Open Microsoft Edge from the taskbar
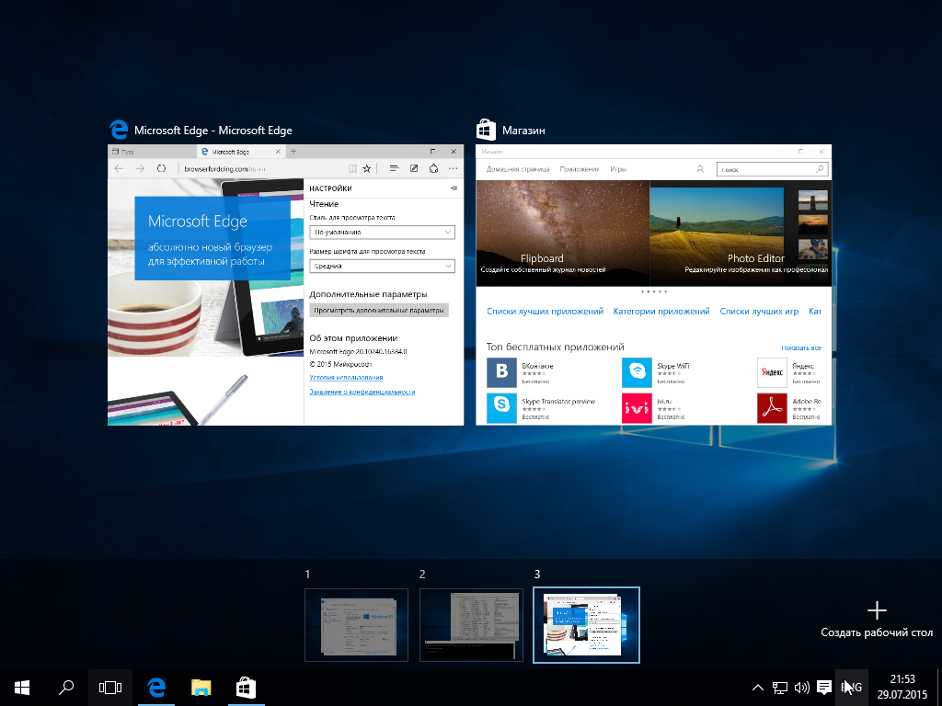This screenshot has width=942, height=706. [x=156, y=688]
